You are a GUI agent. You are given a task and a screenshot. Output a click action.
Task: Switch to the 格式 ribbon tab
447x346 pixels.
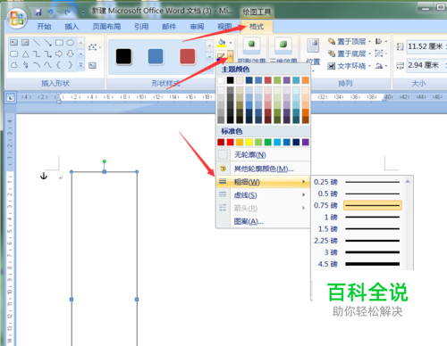pyautogui.click(x=257, y=27)
